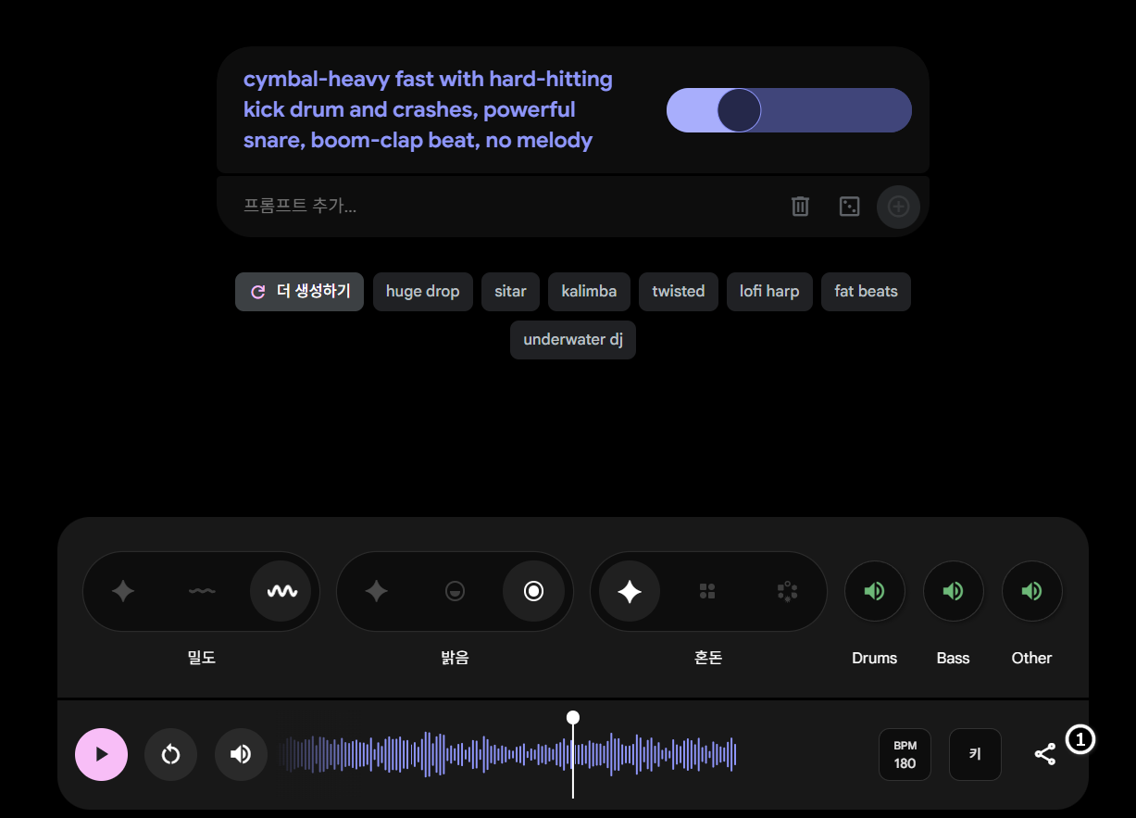Click the loop restart icon
The image size is (1136, 818).
point(170,754)
